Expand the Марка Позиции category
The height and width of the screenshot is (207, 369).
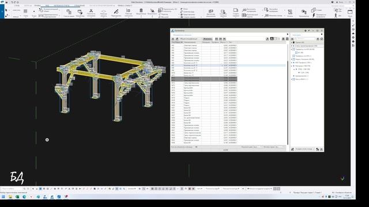coord(292,59)
